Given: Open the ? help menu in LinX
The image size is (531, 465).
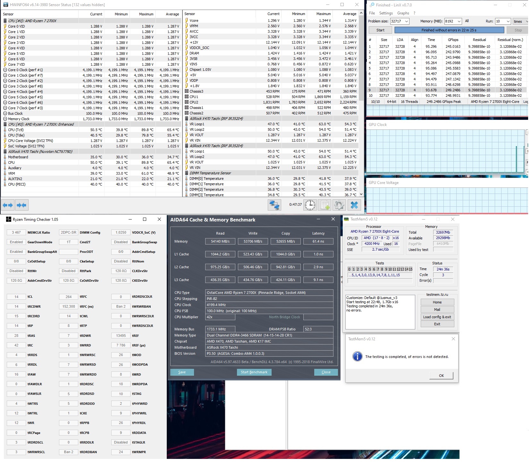Looking at the screenshot, I should 414,13.
